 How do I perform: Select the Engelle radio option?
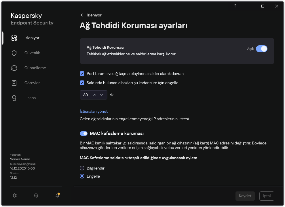pos(82,176)
